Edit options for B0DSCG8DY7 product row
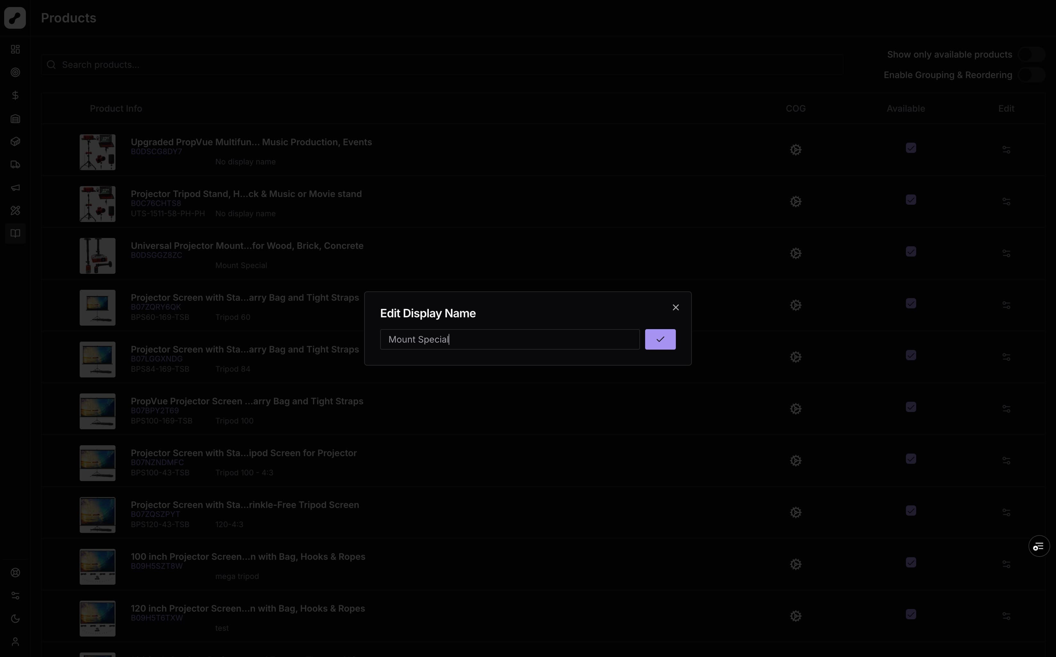The image size is (1056, 657). tap(1006, 150)
